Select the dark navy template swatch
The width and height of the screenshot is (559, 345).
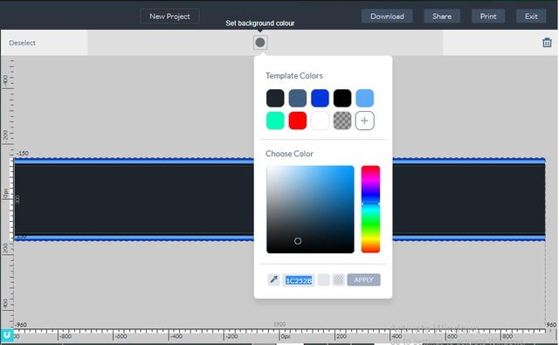[x=275, y=98]
